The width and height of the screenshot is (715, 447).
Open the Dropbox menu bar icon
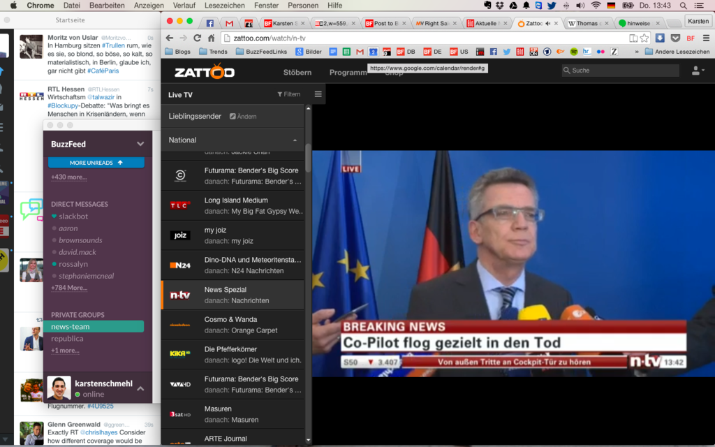[x=500, y=6]
